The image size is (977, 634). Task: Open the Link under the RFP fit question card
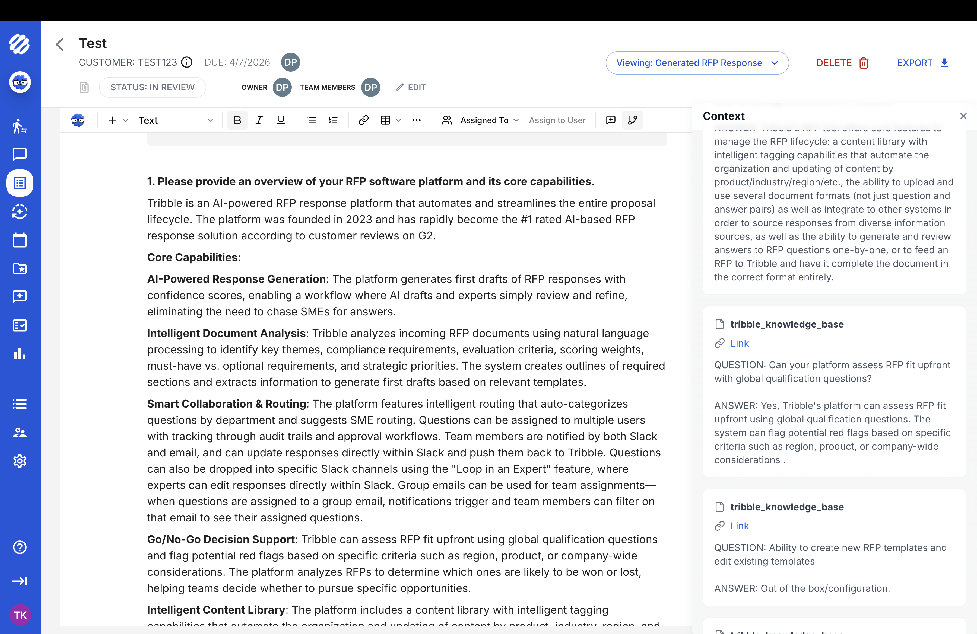click(x=739, y=343)
